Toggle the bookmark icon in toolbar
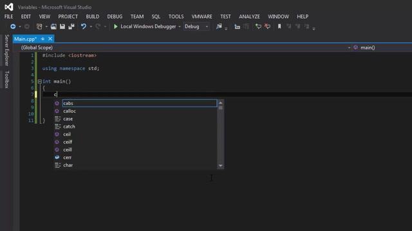 279,26
